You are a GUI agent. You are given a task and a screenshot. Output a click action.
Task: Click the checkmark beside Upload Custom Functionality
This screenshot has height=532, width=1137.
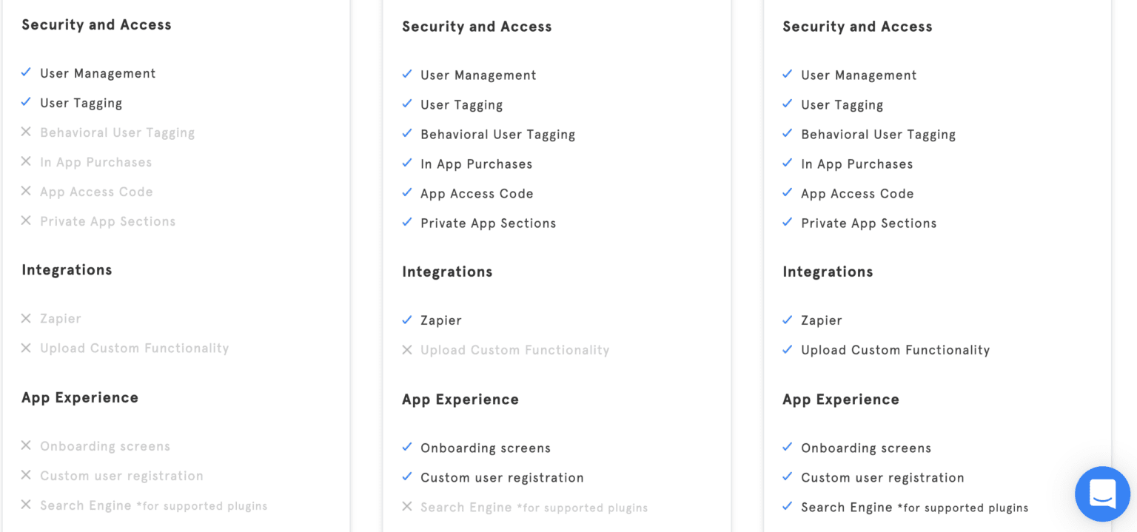(787, 349)
